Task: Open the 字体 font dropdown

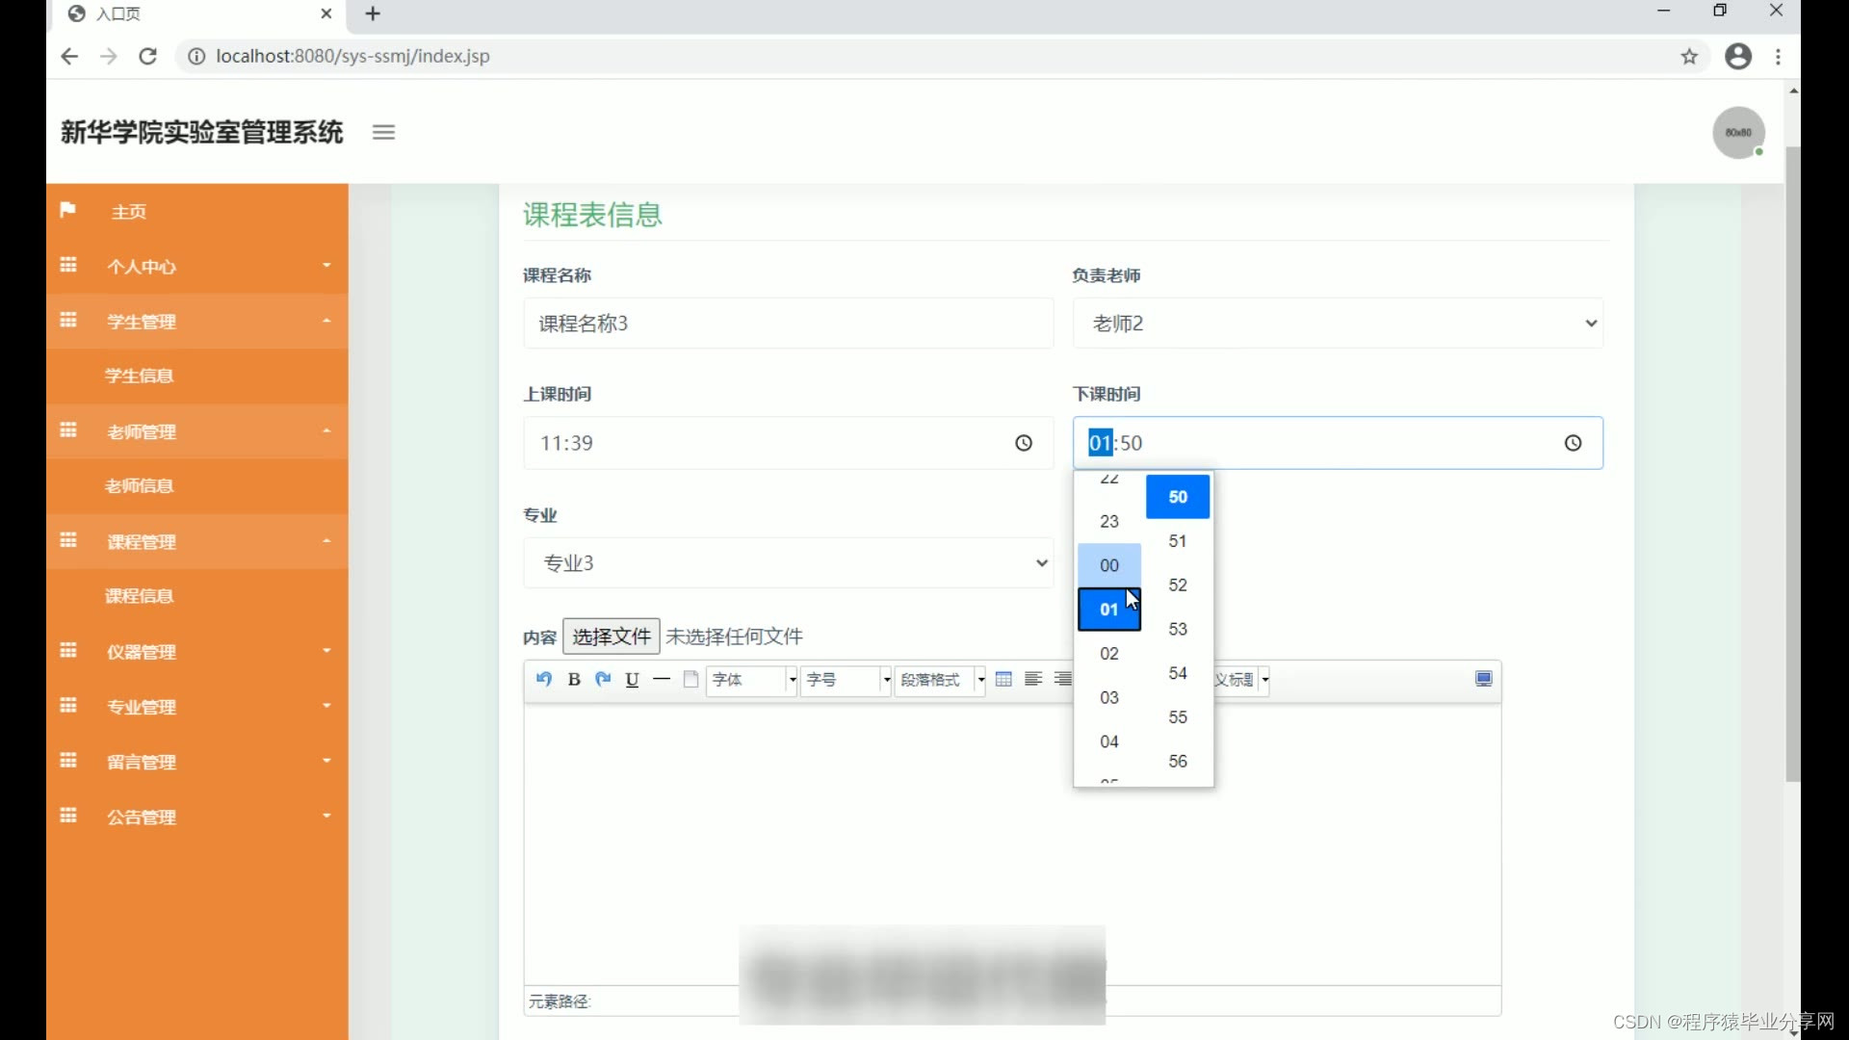Action: click(x=751, y=680)
